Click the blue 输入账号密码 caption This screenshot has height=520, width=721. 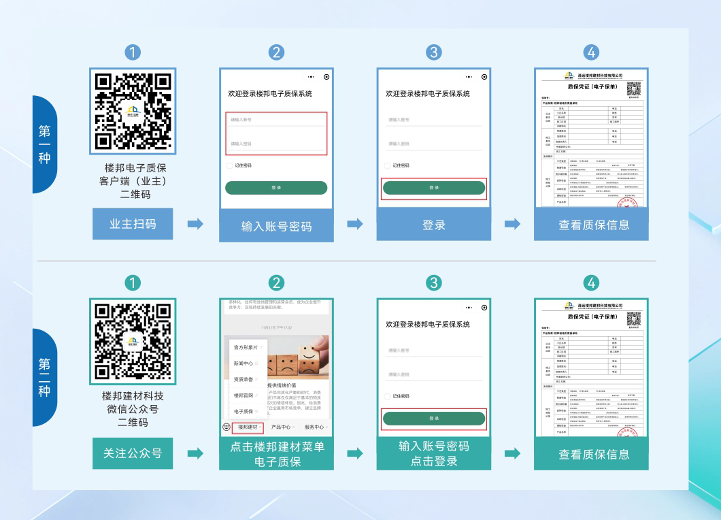[276, 225]
